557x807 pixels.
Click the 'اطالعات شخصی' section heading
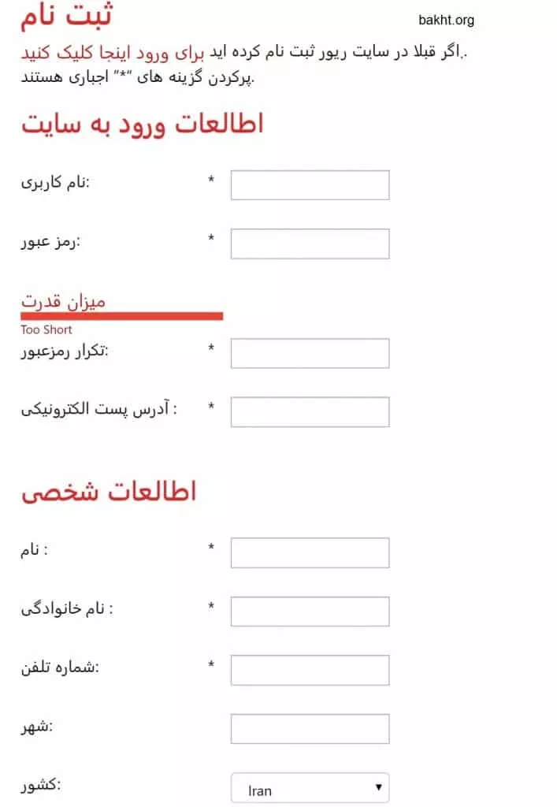click(x=109, y=491)
